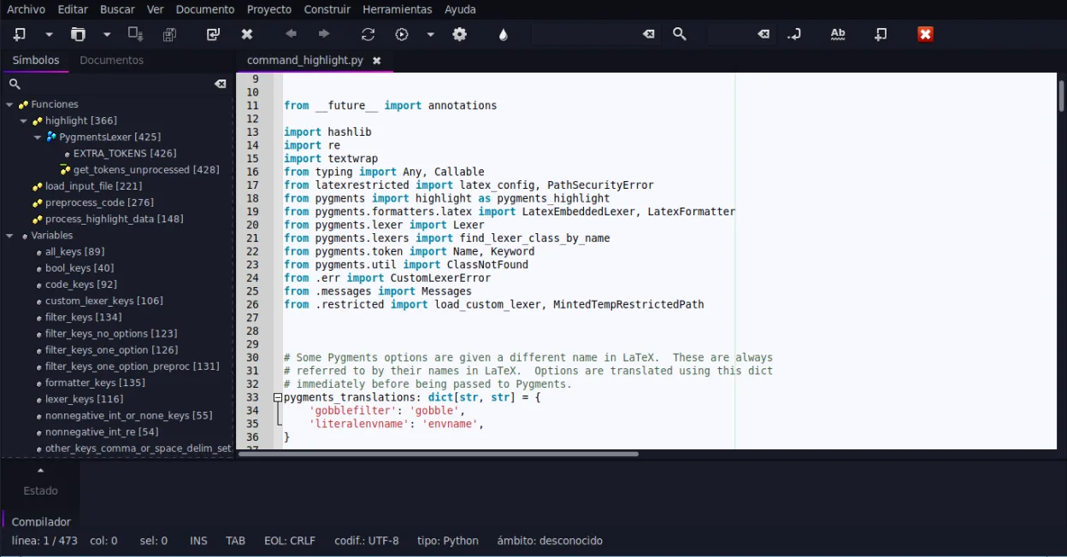The height and width of the screenshot is (557, 1067).
Task: Navigate back with the left arrow icon
Action: pyautogui.click(x=291, y=34)
